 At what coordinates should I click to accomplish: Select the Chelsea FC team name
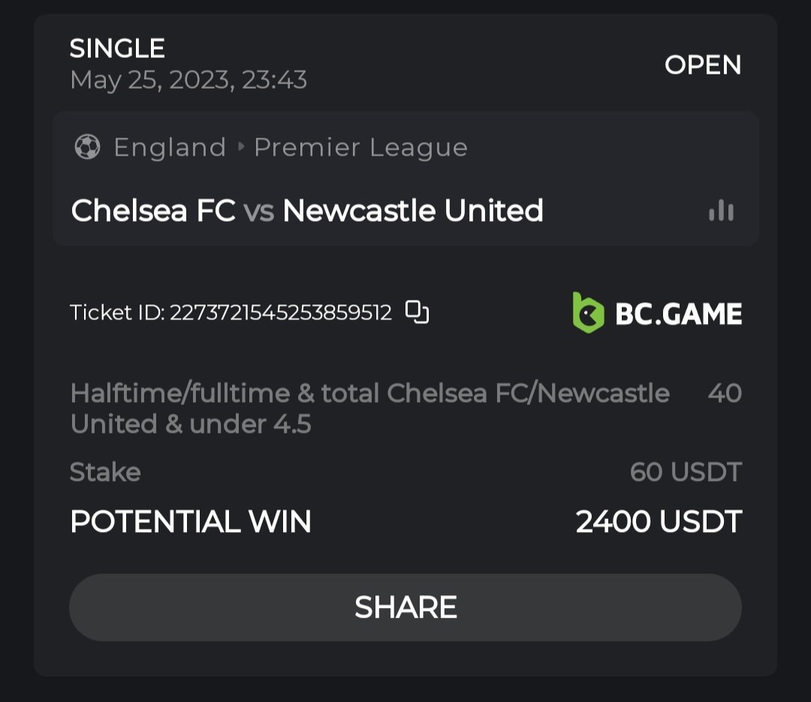153,211
